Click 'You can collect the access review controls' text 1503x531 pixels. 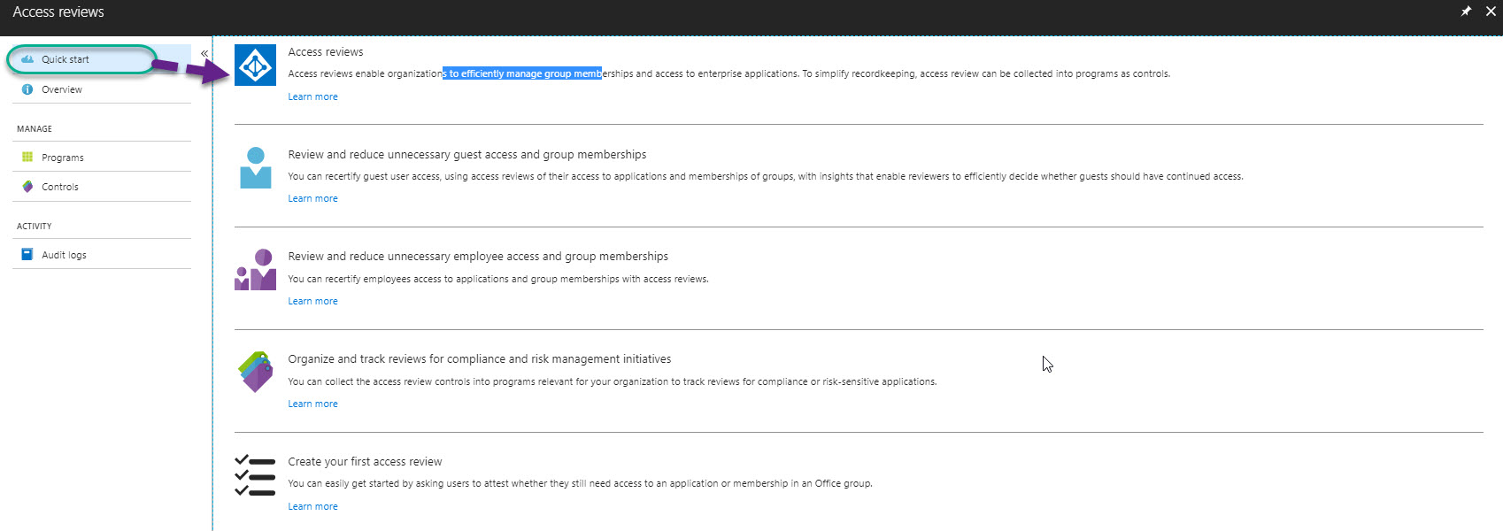coord(613,381)
